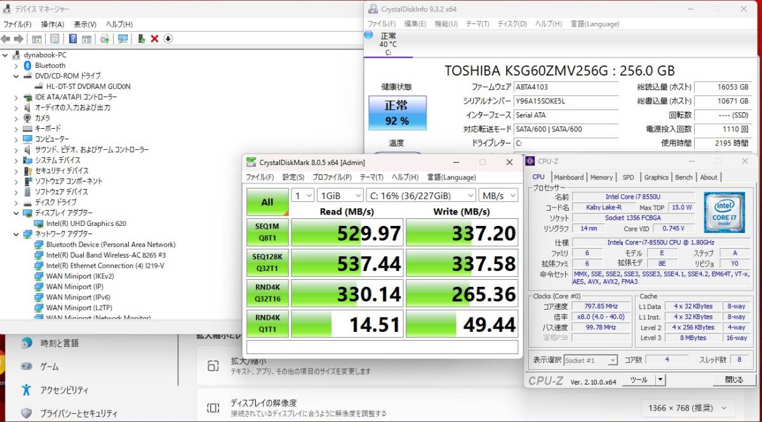Open the 1GiB test size dropdown
The width and height of the screenshot is (762, 422).
(340, 195)
